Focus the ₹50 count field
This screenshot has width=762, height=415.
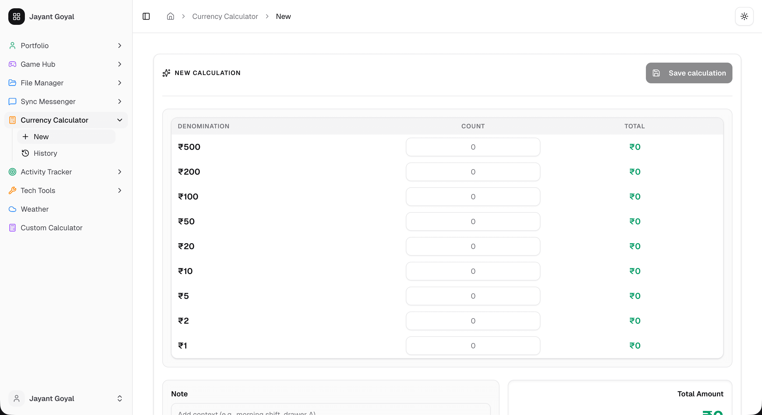click(x=473, y=221)
